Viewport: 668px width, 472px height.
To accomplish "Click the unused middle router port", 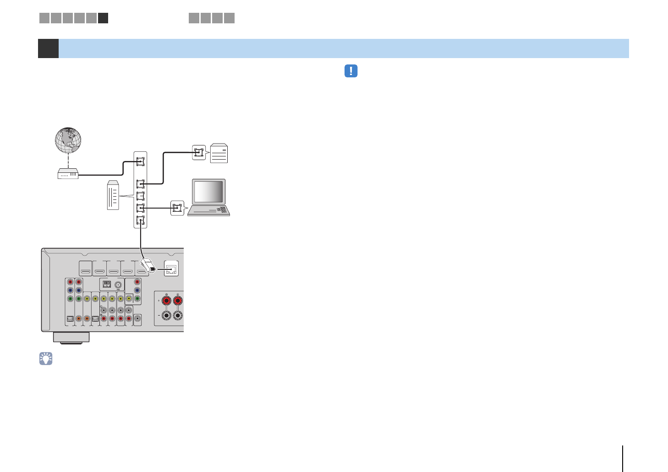I will (140, 196).
